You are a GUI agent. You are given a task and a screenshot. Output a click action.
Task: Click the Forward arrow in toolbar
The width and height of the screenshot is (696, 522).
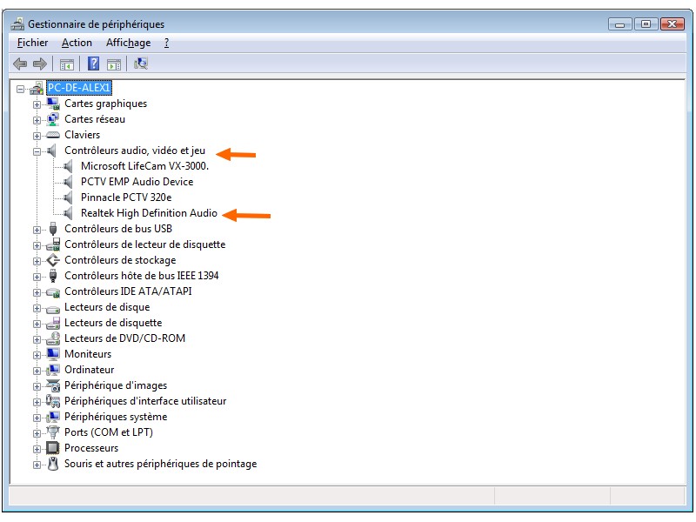coord(39,64)
